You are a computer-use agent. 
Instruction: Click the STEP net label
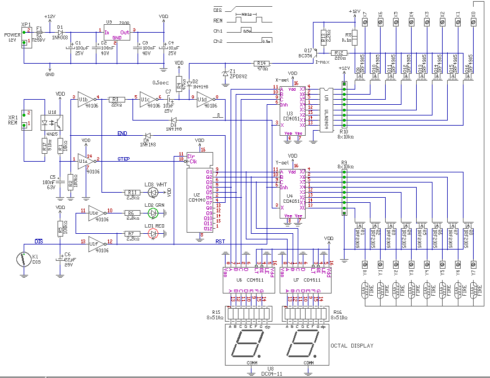click(123, 159)
